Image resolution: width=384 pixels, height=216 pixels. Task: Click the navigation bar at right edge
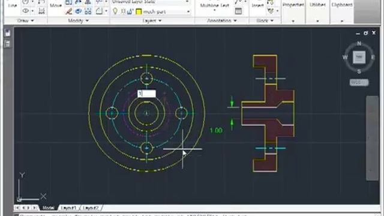coord(373,139)
